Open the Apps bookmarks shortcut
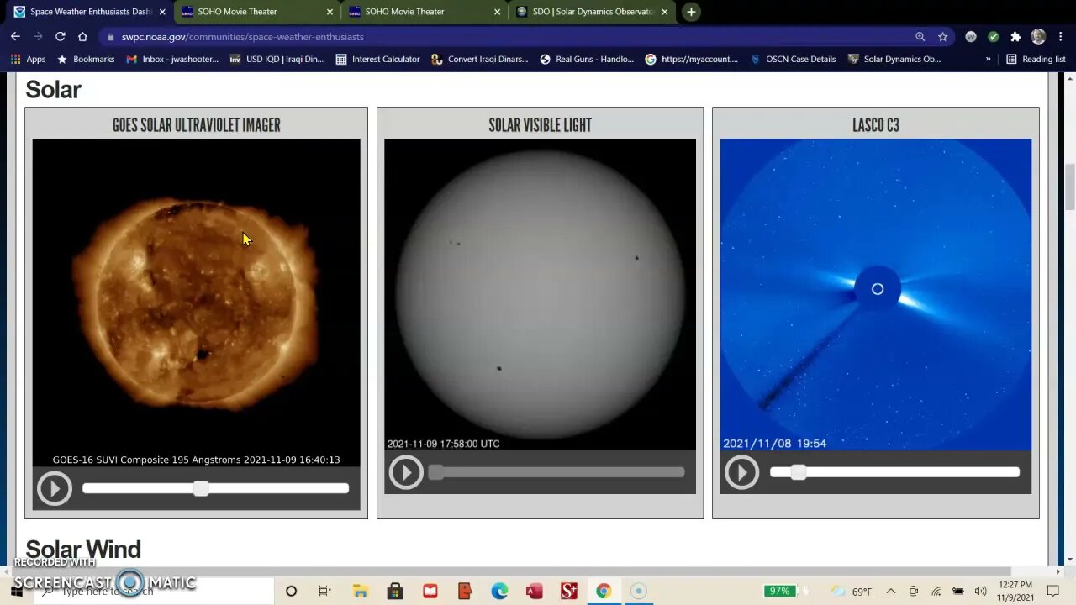This screenshot has width=1076, height=605. 28,59
